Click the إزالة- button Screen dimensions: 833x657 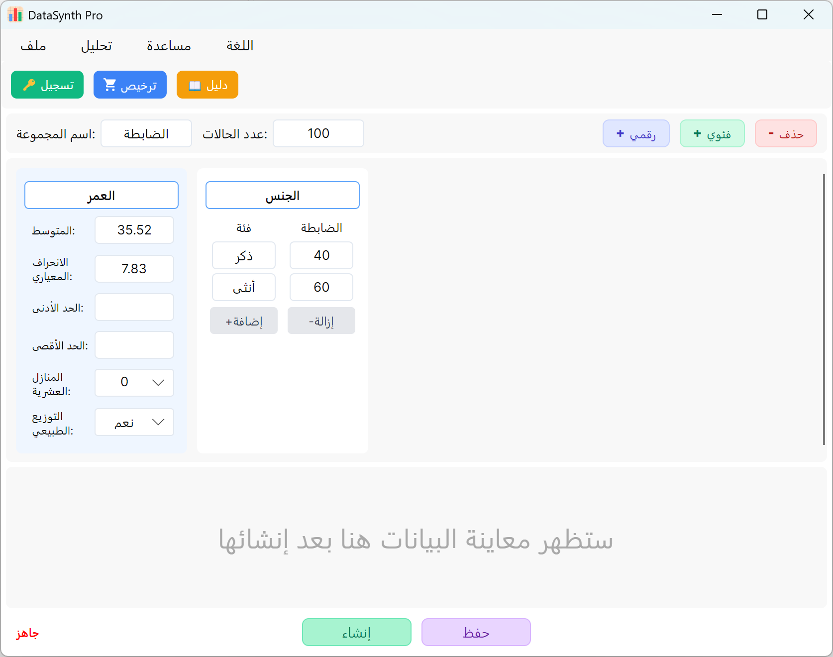click(x=321, y=321)
